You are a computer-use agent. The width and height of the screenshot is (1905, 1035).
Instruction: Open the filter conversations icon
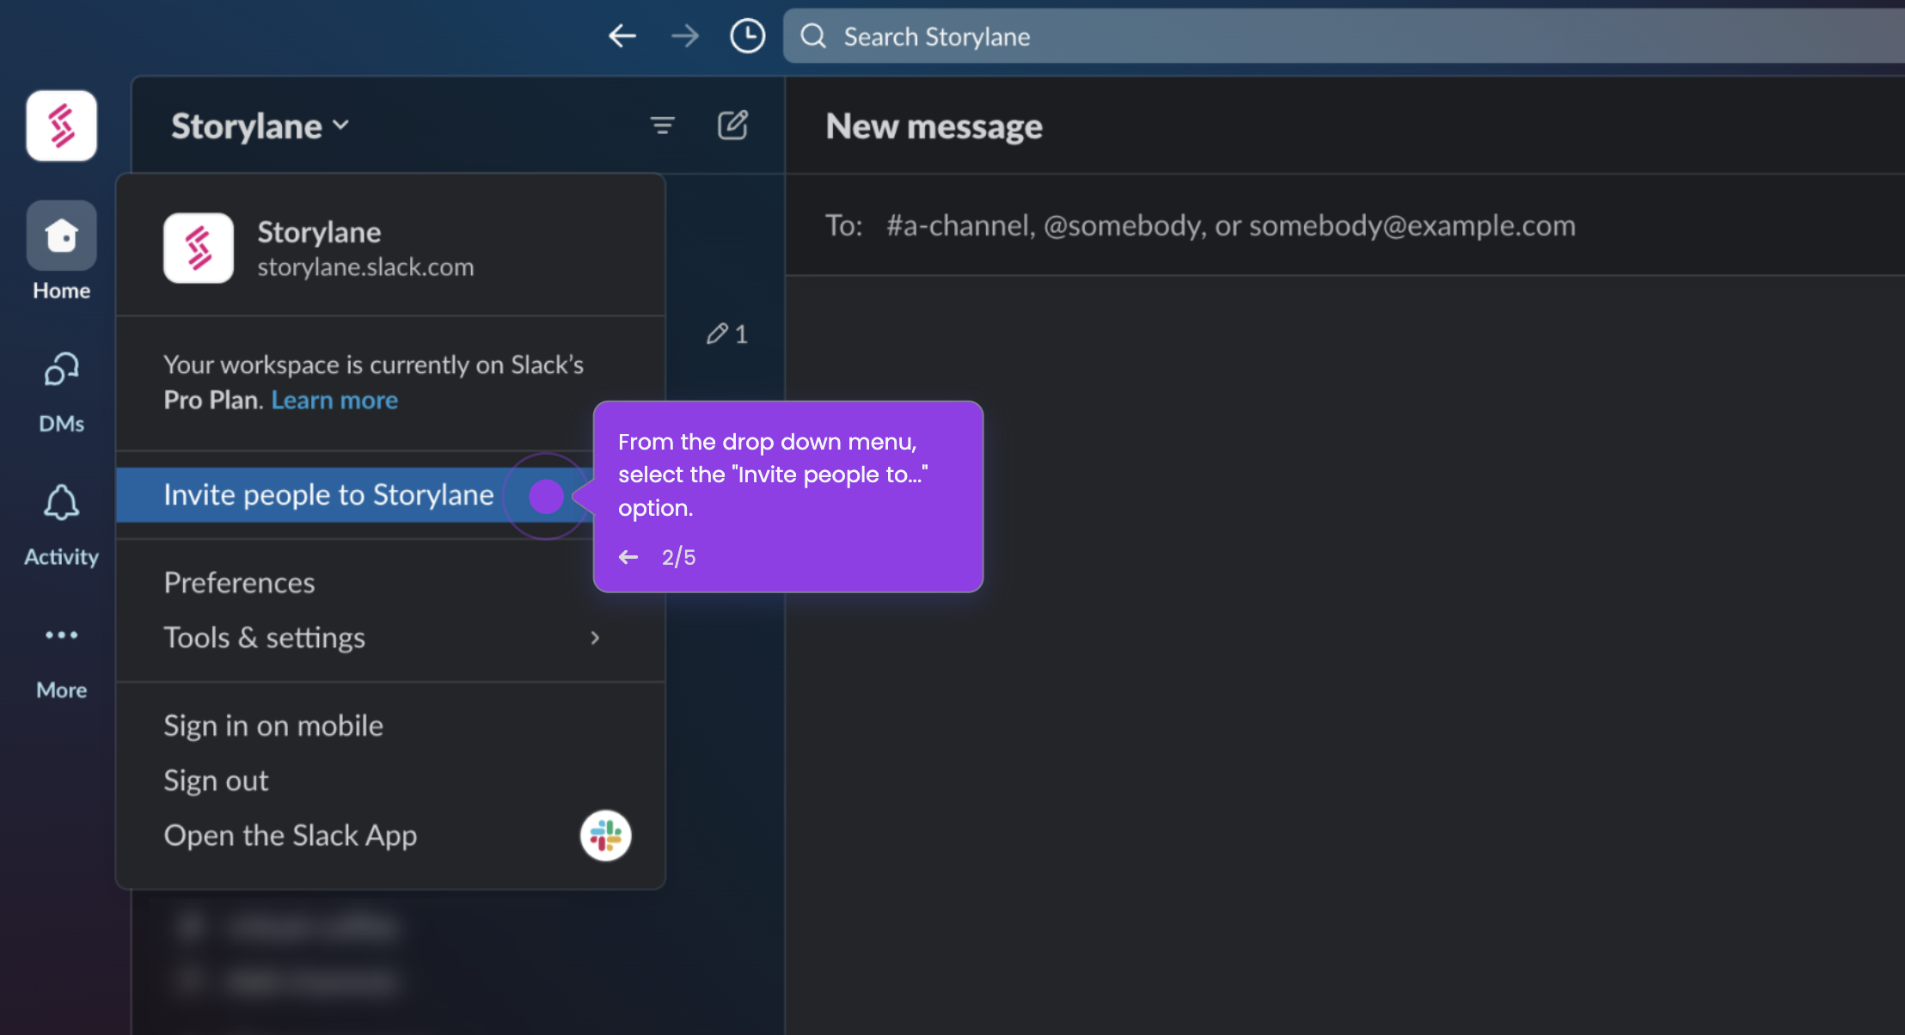point(662,126)
